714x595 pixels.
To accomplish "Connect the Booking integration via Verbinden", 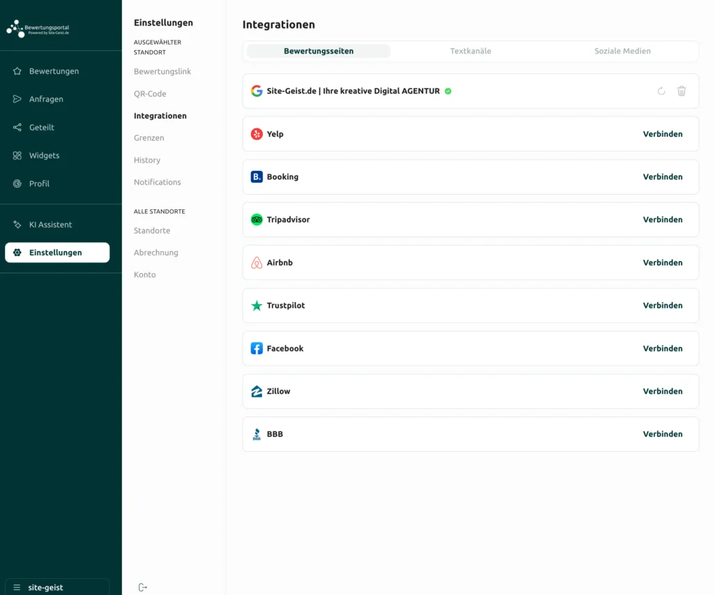I will [x=662, y=177].
